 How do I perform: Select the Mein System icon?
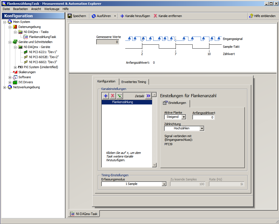[10, 22]
